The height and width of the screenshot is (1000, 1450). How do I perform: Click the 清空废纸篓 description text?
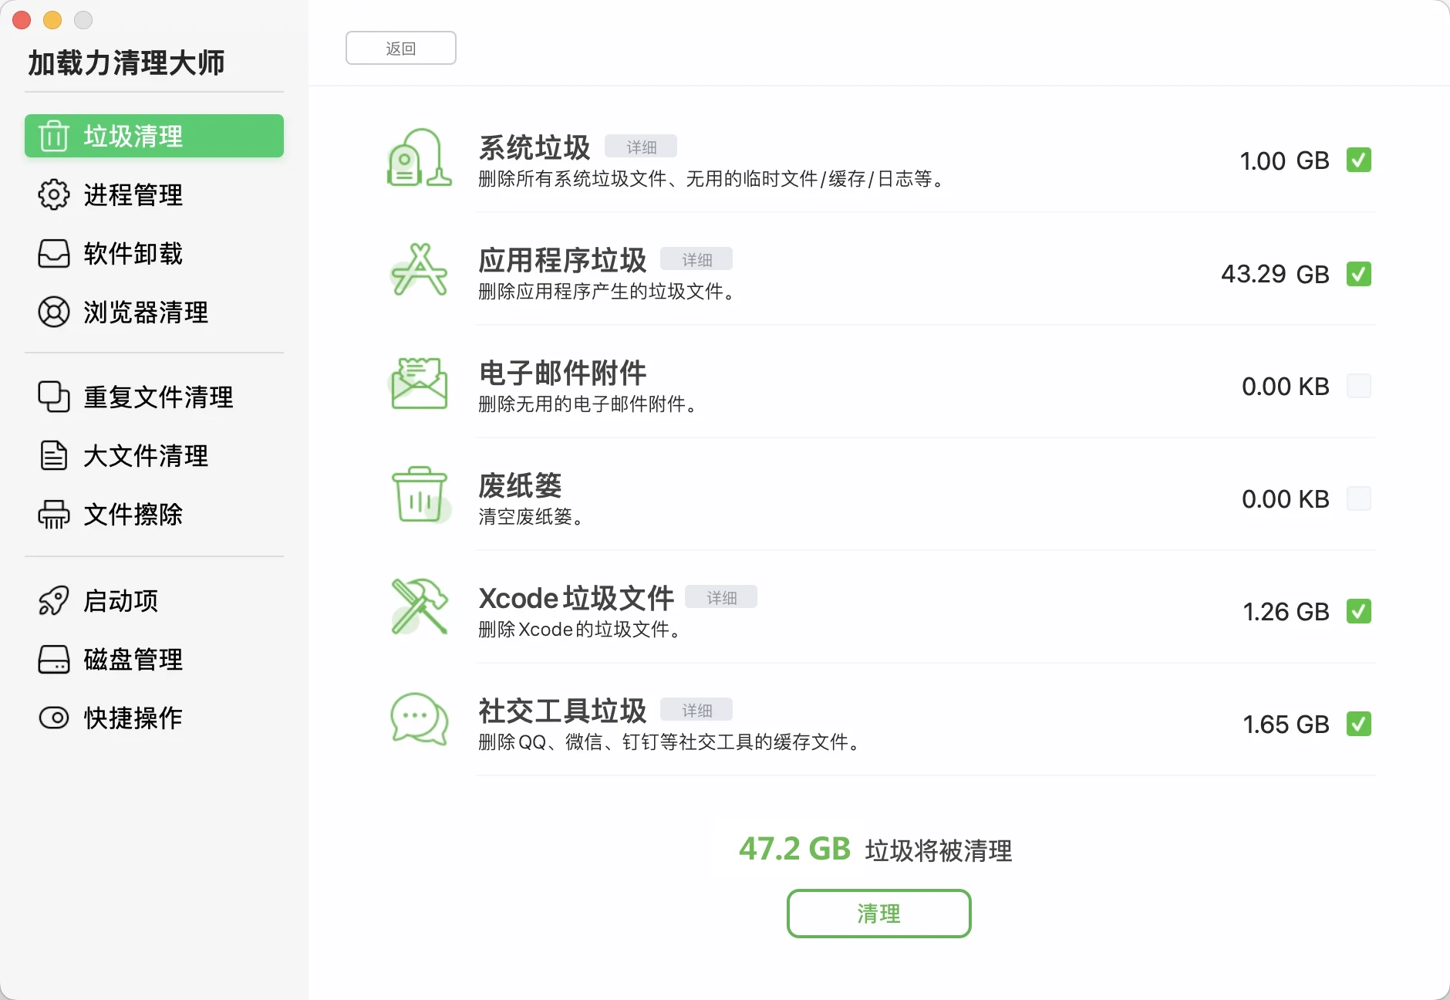pyautogui.click(x=531, y=516)
